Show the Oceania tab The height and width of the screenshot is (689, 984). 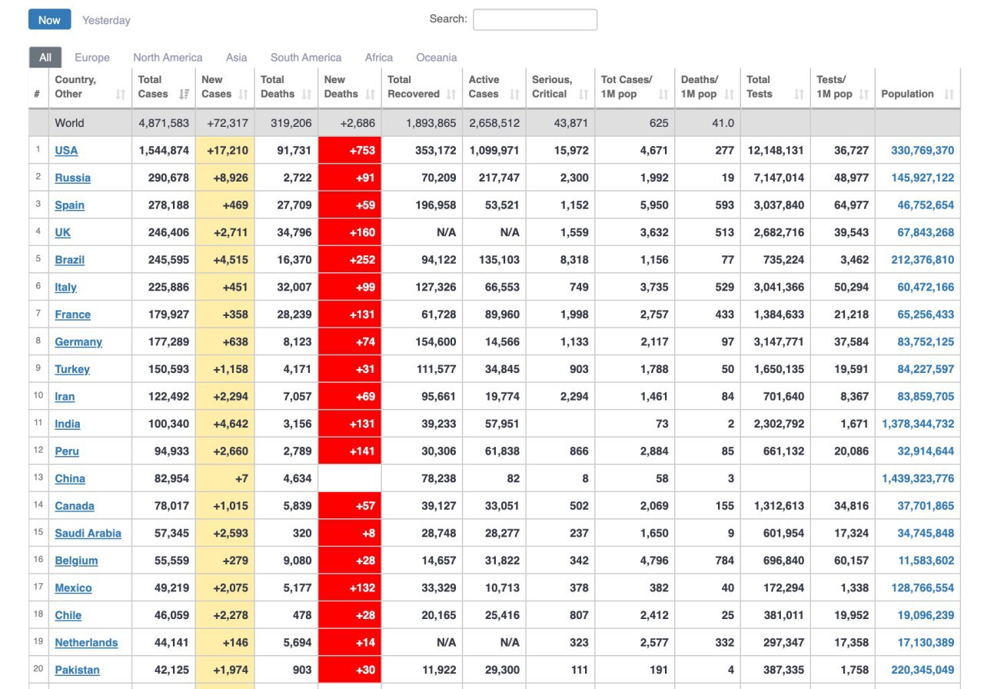click(x=437, y=57)
